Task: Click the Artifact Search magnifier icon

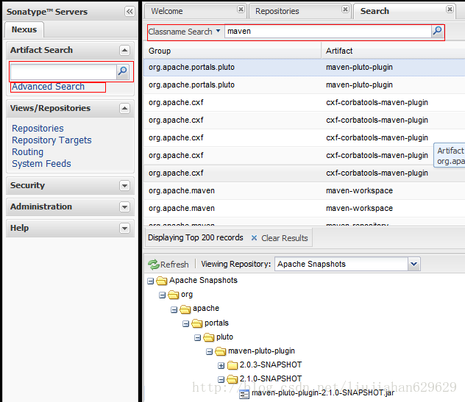Action: click(123, 71)
